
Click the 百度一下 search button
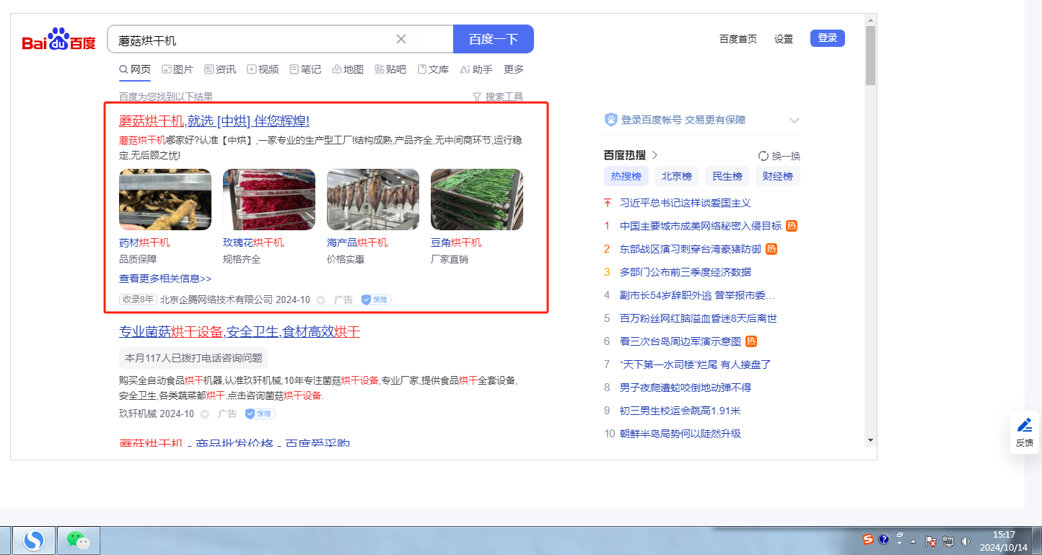[494, 39]
